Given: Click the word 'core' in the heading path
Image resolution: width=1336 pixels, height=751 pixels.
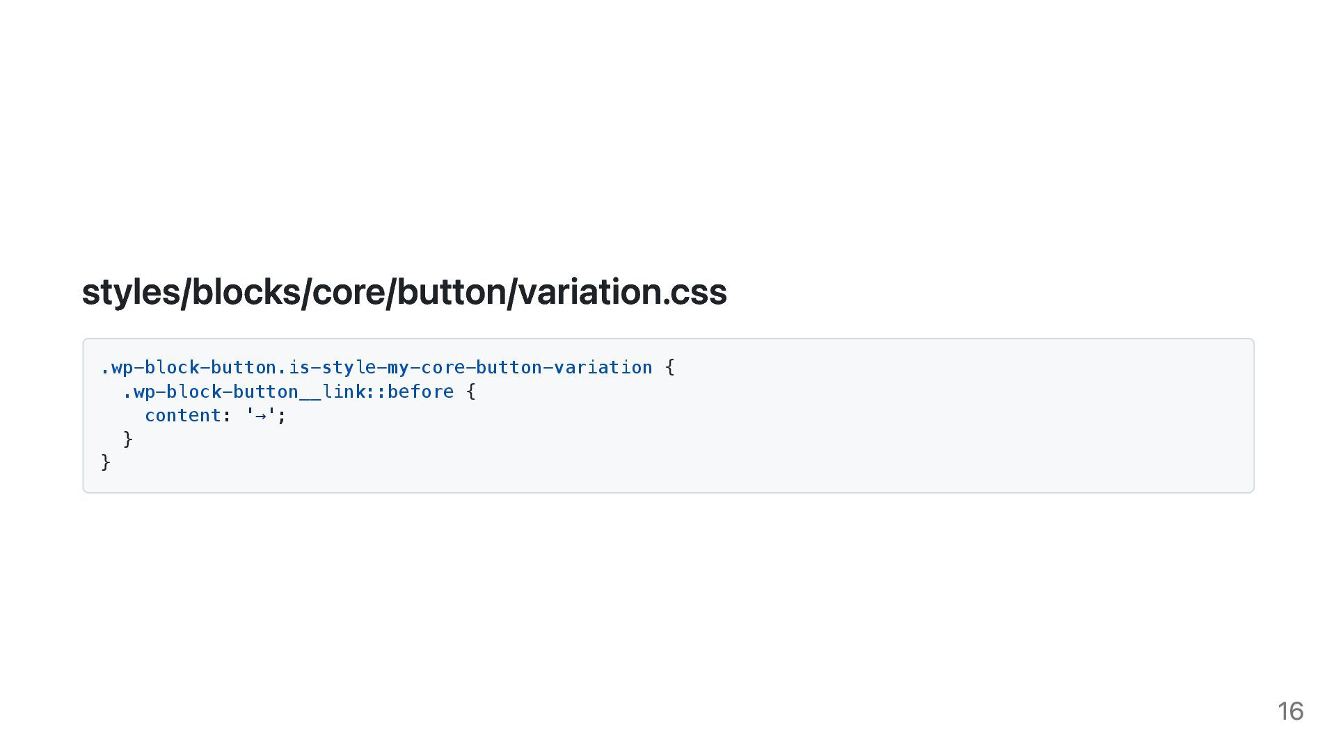Looking at the screenshot, I should point(348,291).
